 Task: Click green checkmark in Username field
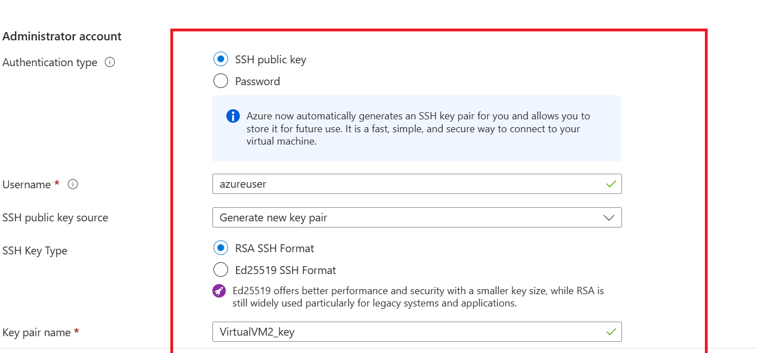pyautogui.click(x=611, y=184)
